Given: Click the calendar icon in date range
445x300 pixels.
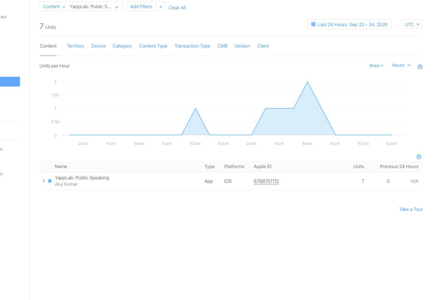Looking at the screenshot, I should (x=313, y=24).
